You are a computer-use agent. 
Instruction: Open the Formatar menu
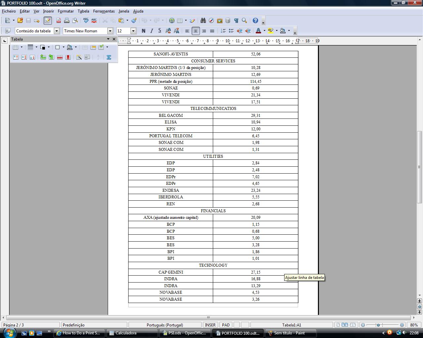(x=66, y=11)
